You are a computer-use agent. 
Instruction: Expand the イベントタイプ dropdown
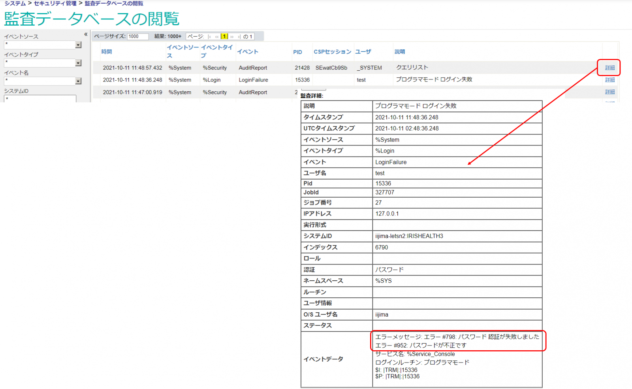(x=78, y=63)
